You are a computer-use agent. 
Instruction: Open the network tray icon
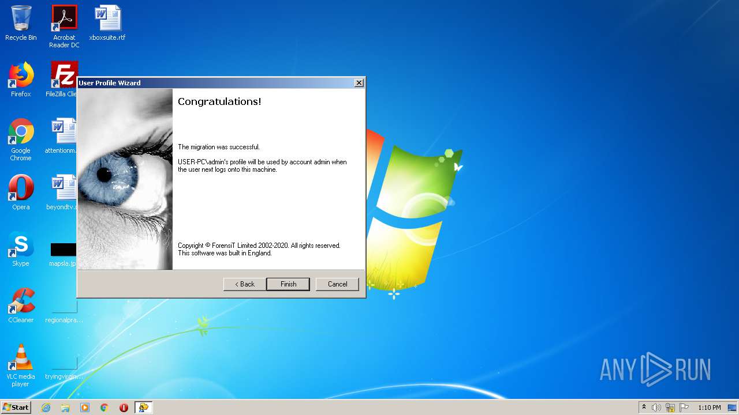point(670,408)
